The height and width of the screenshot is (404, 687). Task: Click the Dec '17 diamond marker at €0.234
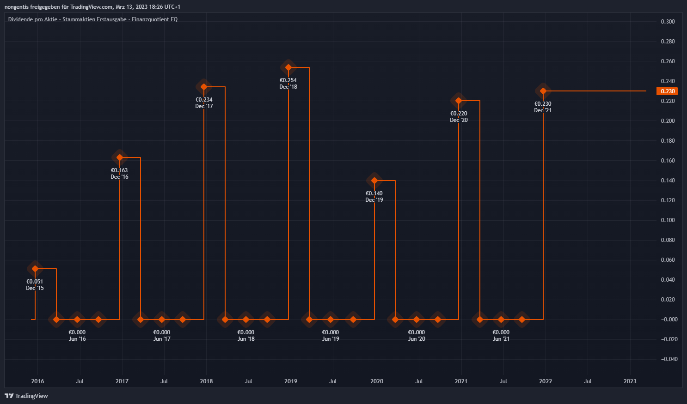click(x=204, y=87)
